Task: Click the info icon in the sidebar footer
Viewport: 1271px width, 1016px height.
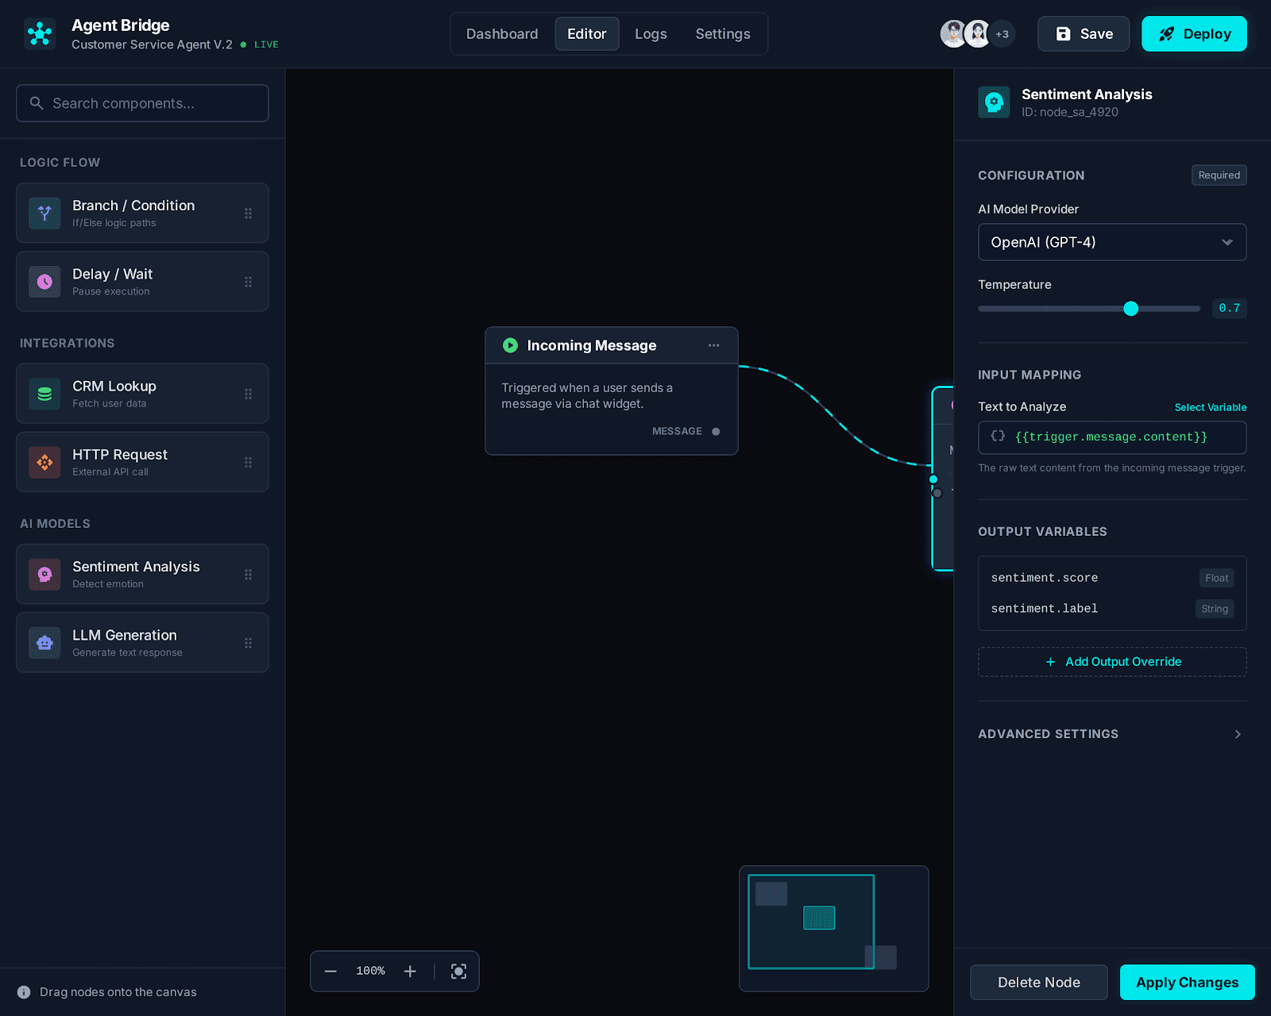Action: point(24,992)
